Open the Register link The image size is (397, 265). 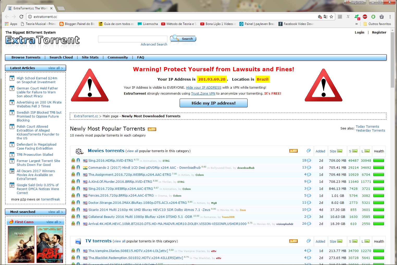[379, 33]
